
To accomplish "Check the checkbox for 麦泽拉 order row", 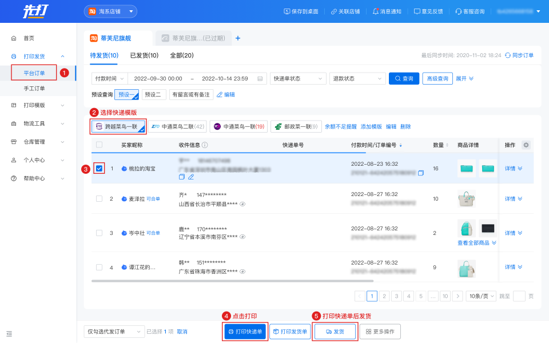I will pyautogui.click(x=100, y=199).
